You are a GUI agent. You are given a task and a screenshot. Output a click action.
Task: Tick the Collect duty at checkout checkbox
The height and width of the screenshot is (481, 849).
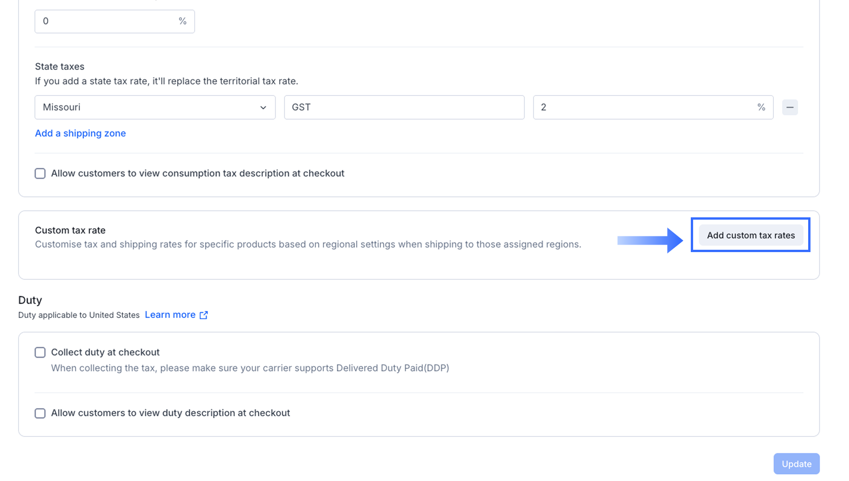point(40,353)
